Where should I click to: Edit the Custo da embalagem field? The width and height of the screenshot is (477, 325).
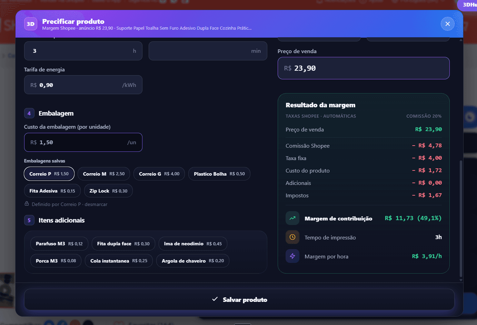tap(83, 142)
